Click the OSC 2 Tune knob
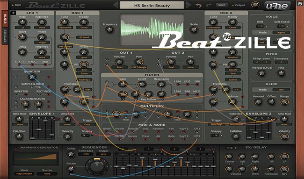Screen dimensions: 304x179 213,22
